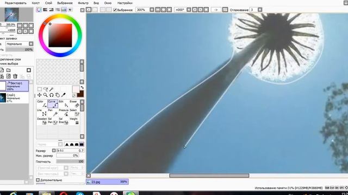Open the rotation angle dropdown
The image size is (348, 195).
(189, 10)
